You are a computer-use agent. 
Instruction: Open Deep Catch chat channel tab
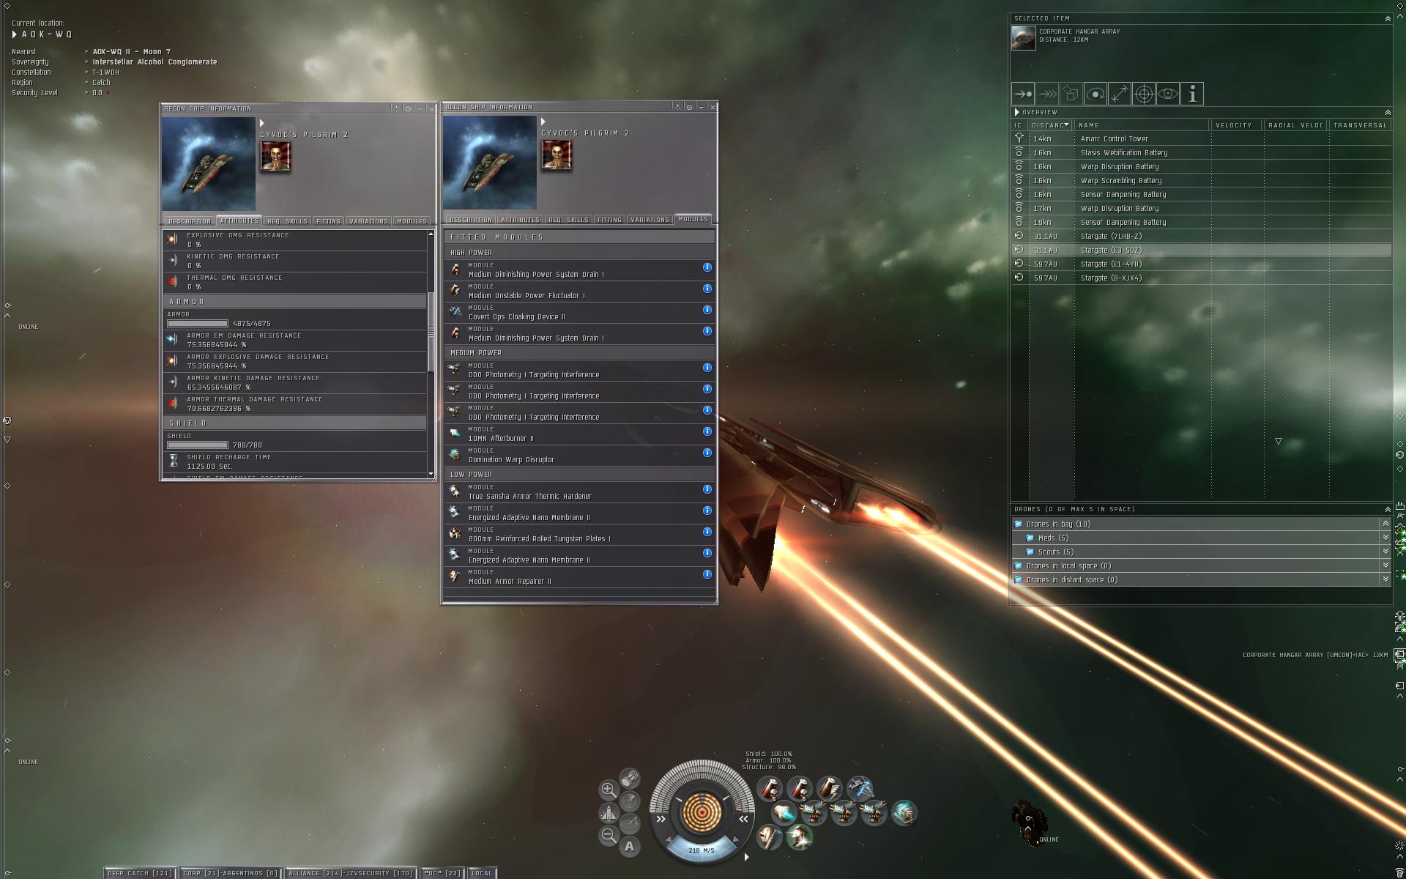click(140, 872)
